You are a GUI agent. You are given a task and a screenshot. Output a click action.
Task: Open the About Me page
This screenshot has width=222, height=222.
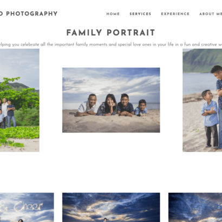tap(211, 14)
